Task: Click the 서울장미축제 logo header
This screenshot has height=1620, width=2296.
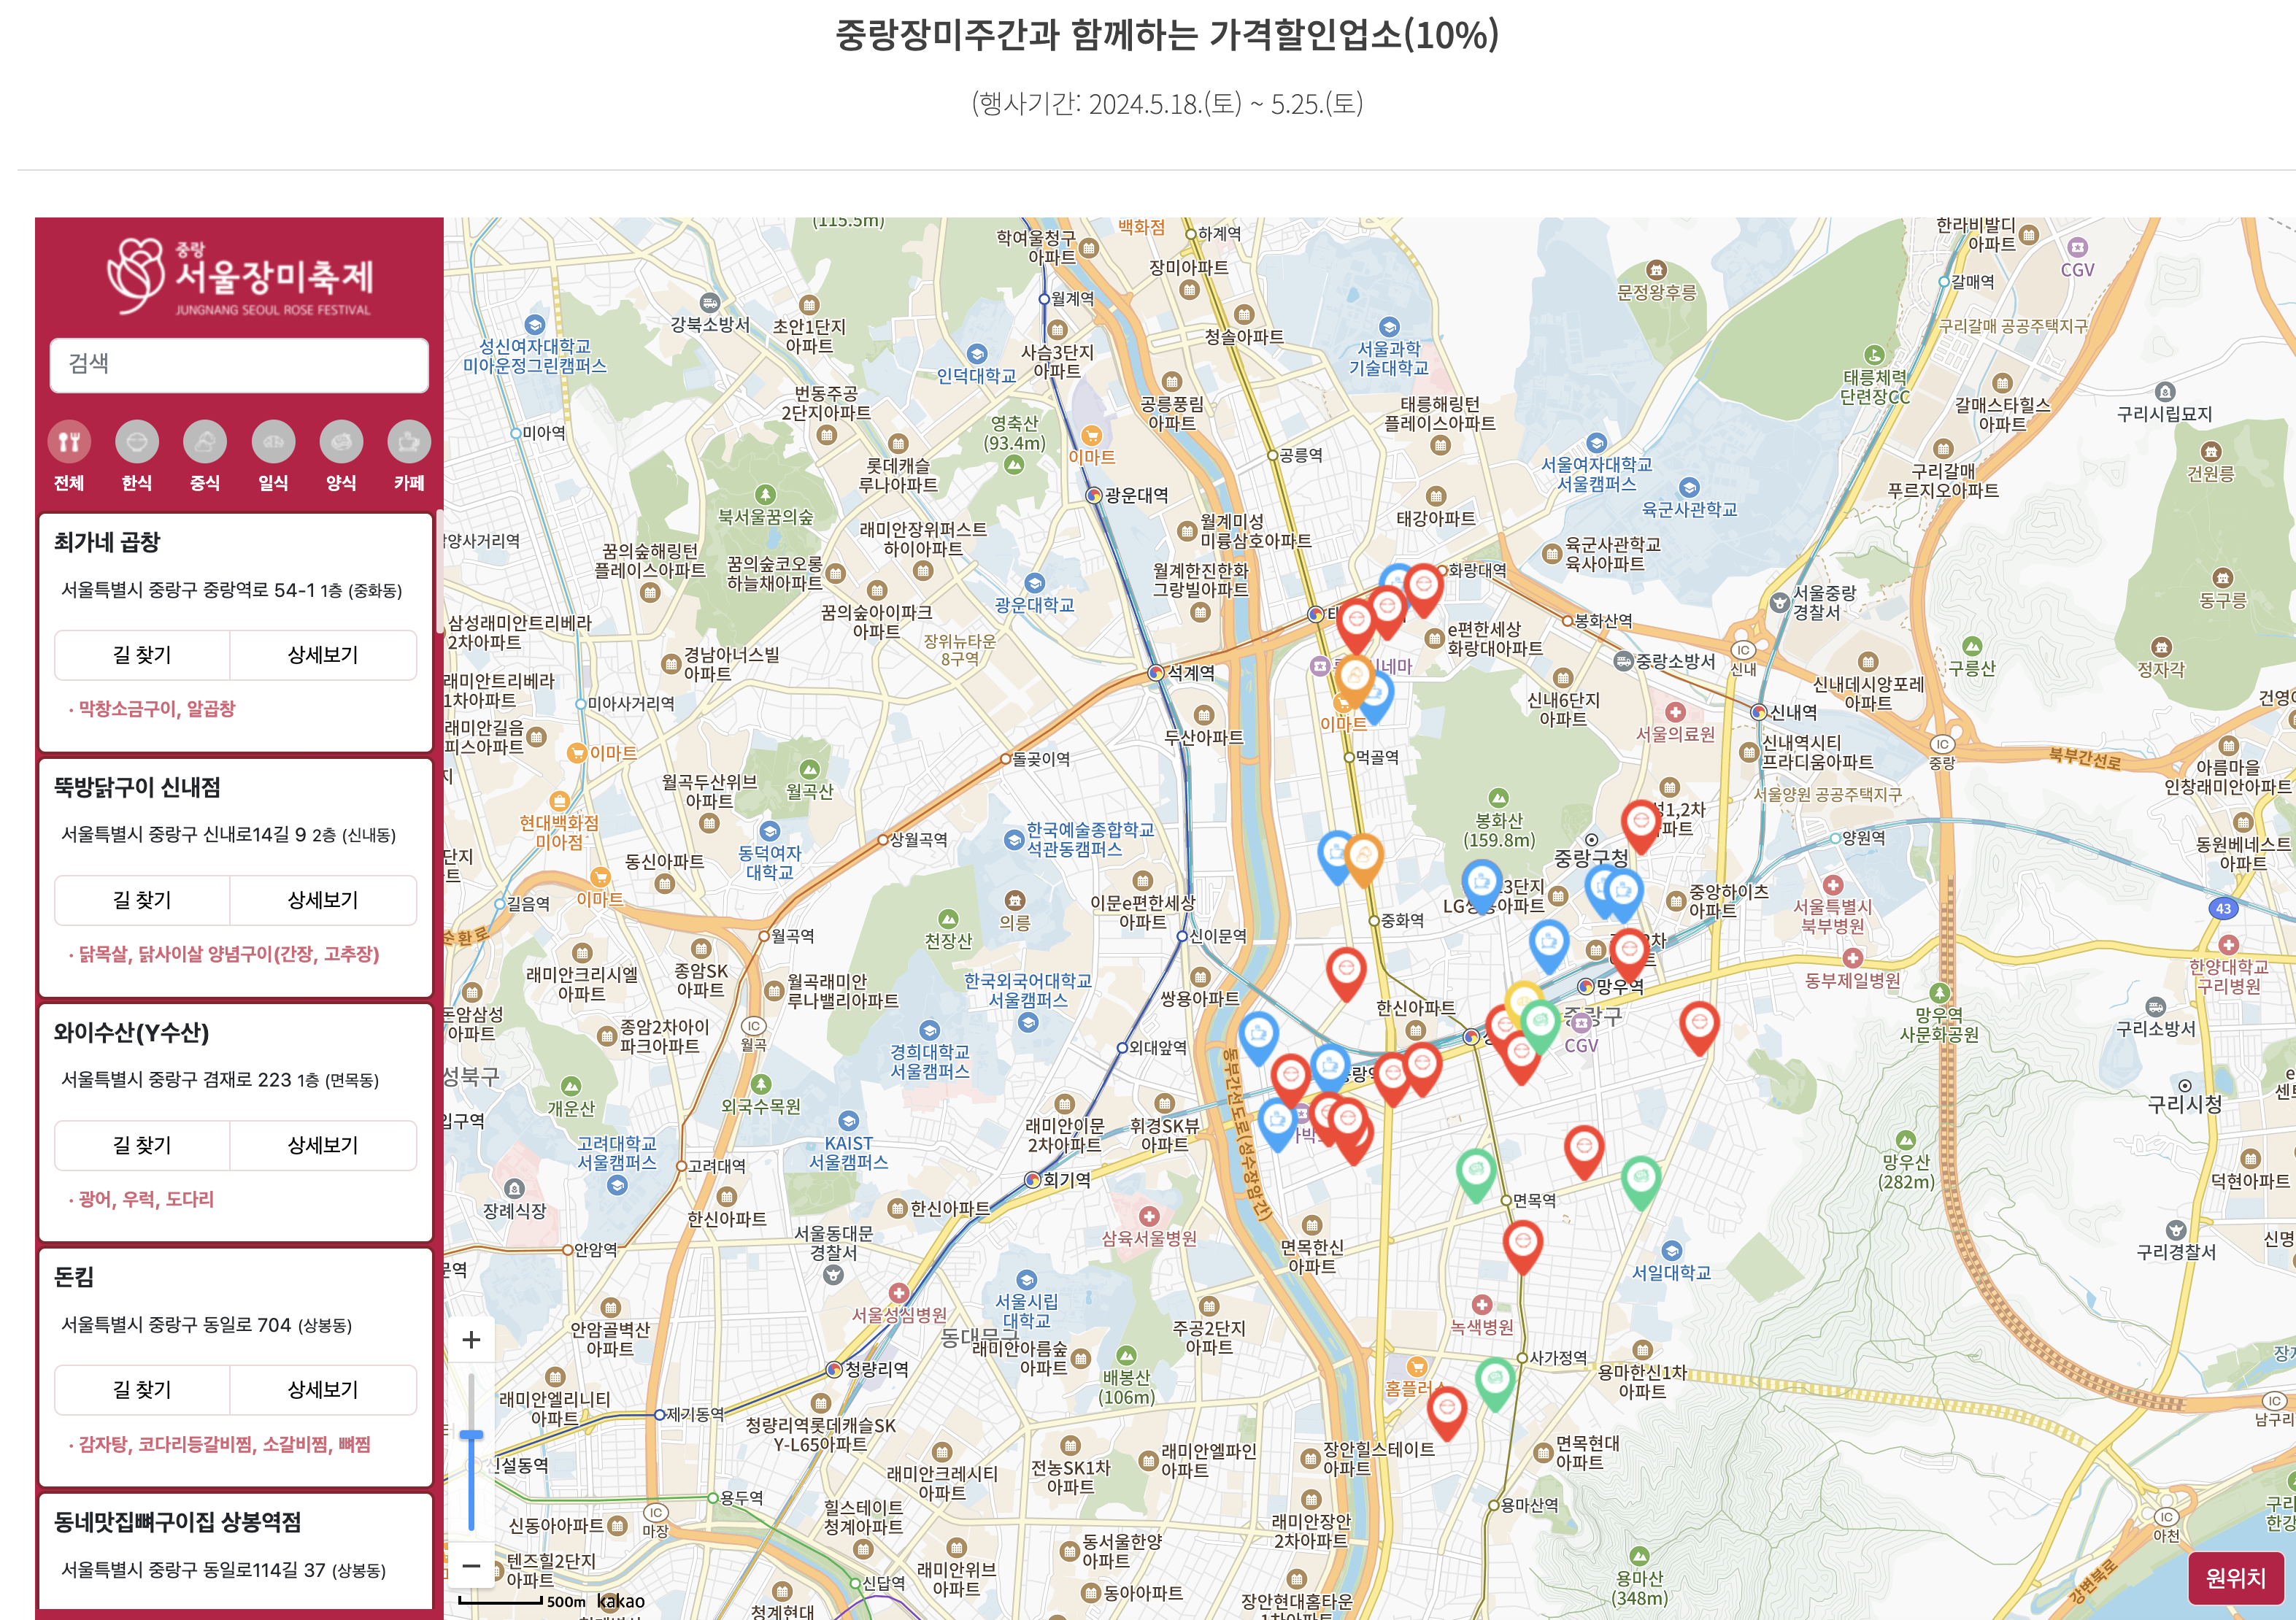Action: point(239,275)
